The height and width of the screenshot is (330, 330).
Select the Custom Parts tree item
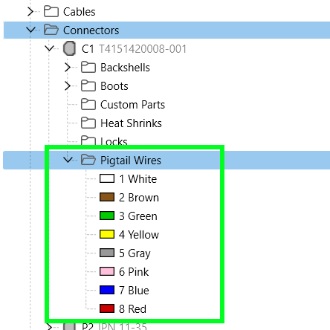(x=132, y=105)
